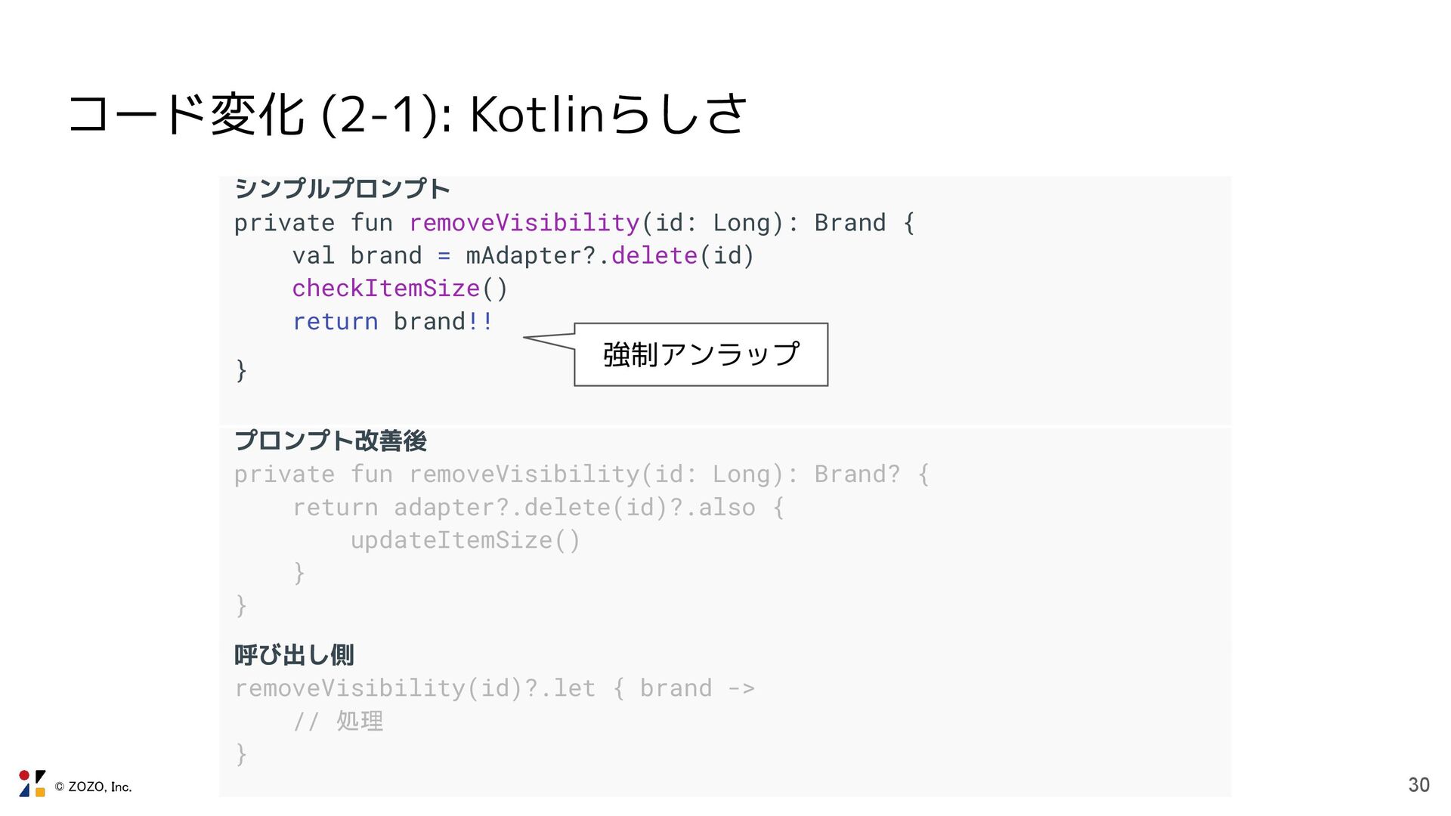
Task: Click the プロンプト改善後 heading
Action: [x=330, y=440]
